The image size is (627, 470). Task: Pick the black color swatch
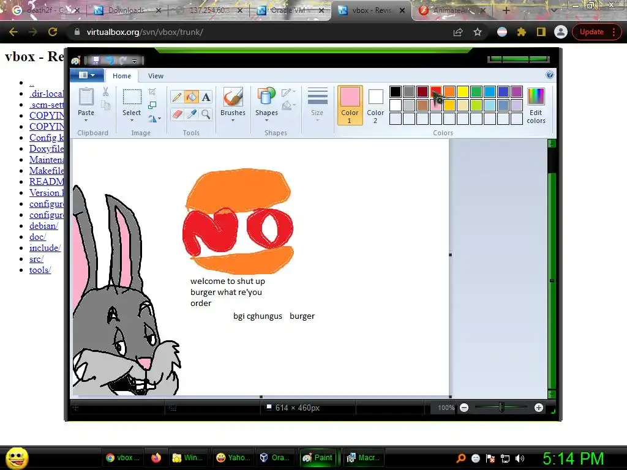coord(396,92)
